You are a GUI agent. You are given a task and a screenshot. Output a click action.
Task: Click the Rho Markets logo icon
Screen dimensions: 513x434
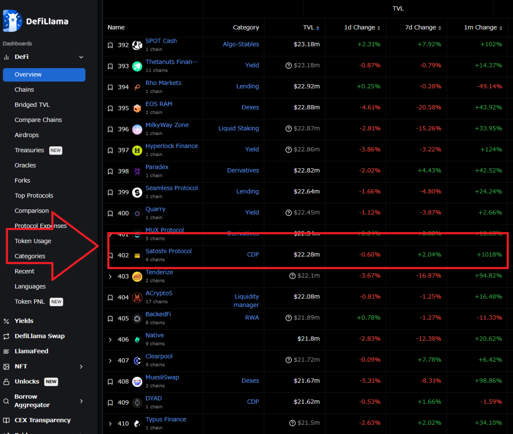[x=137, y=87]
